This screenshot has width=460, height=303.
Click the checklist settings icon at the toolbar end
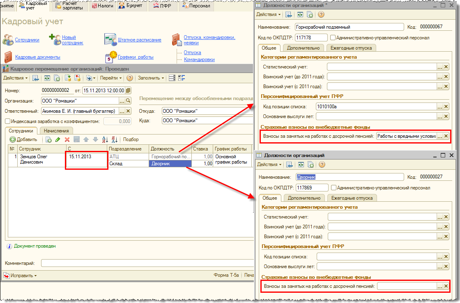pos(182,78)
